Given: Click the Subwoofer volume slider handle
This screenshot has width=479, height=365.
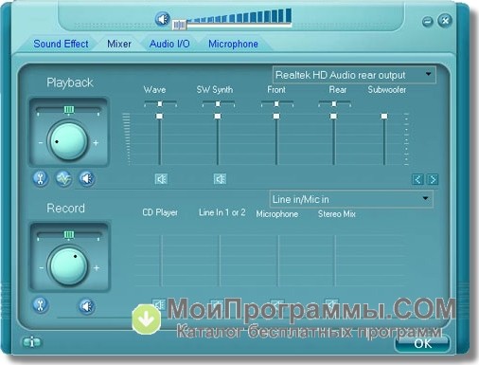Looking at the screenshot, I should tap(384, 117).
